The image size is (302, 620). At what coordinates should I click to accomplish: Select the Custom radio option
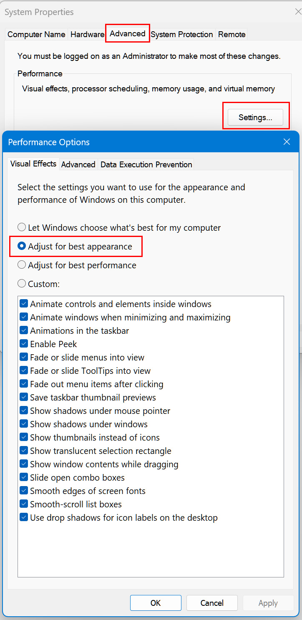[22, 284]
